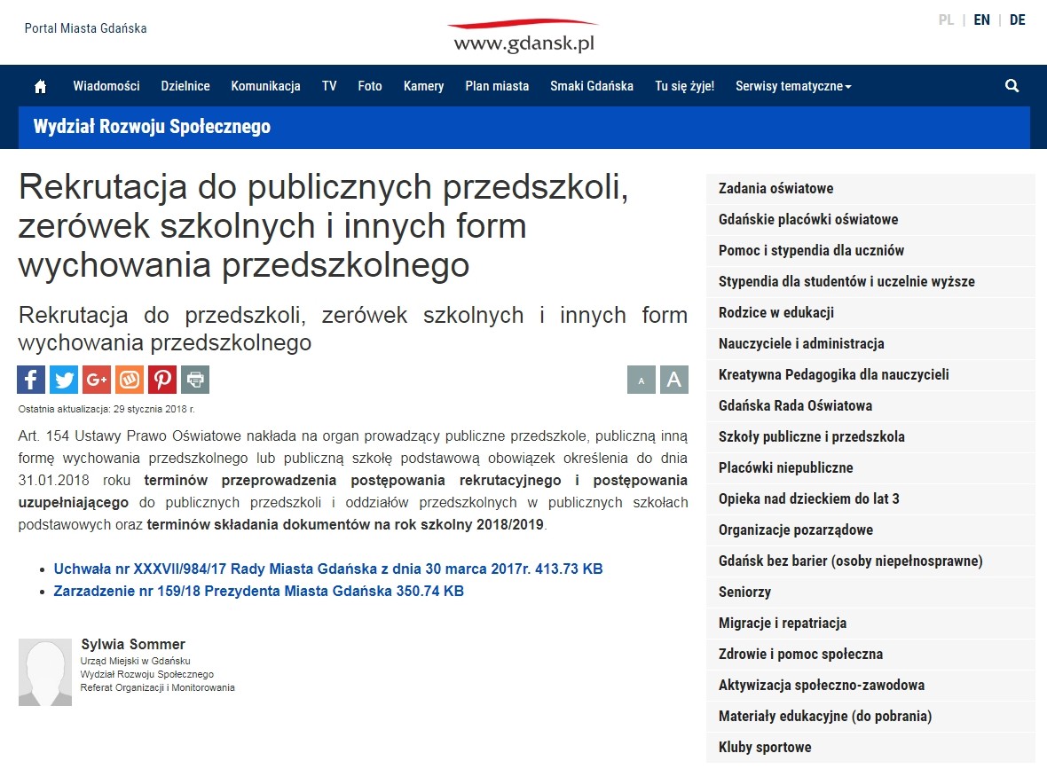Open Placówki niepubliczne sidebar item

(870, 468)
